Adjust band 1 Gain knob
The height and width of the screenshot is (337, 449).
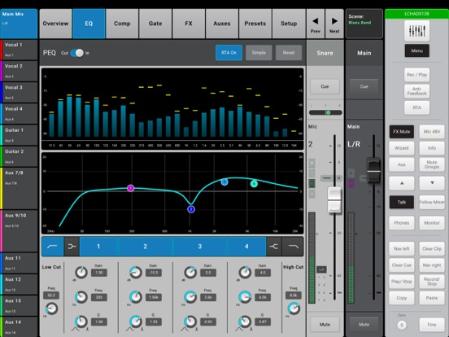coord(81,272)
